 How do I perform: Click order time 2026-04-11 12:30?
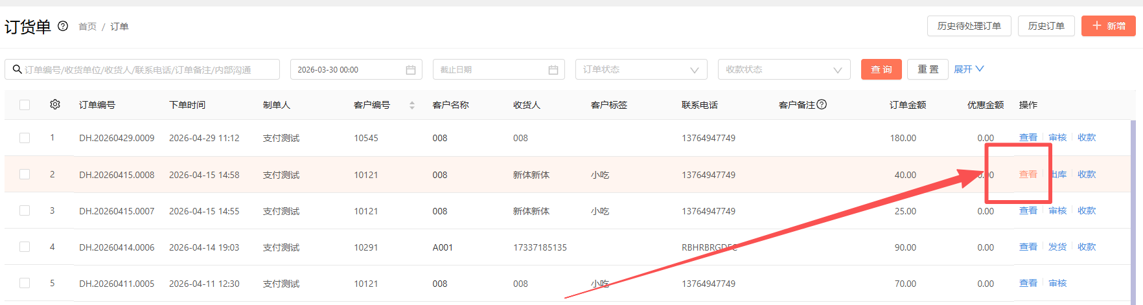pos(204,284)
